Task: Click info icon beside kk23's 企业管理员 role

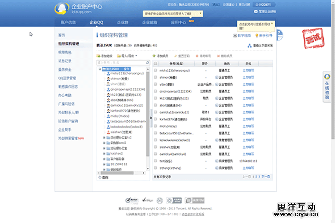Action: tap(217, 98)
